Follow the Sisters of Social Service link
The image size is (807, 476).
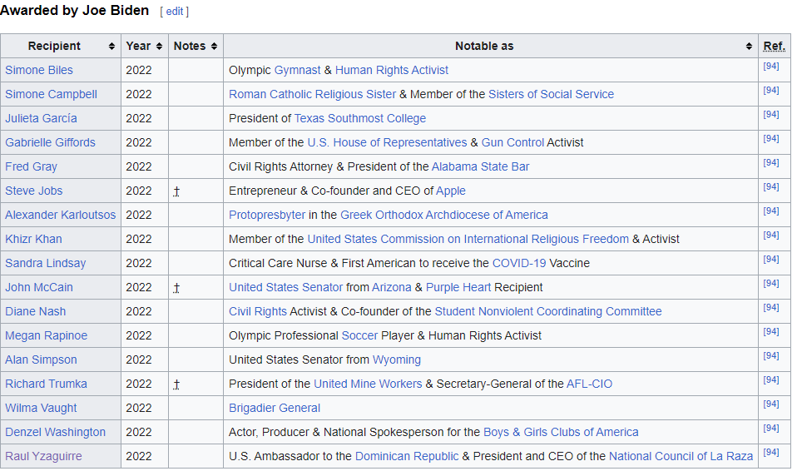click(552, 94)
